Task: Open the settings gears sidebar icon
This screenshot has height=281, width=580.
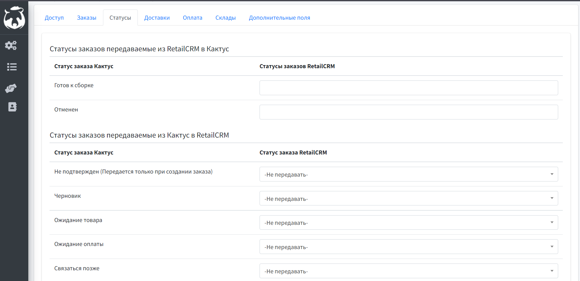Action: click(x=11, y=45)
